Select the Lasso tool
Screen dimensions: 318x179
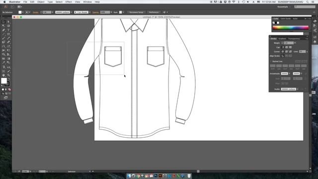coord(8,26)
